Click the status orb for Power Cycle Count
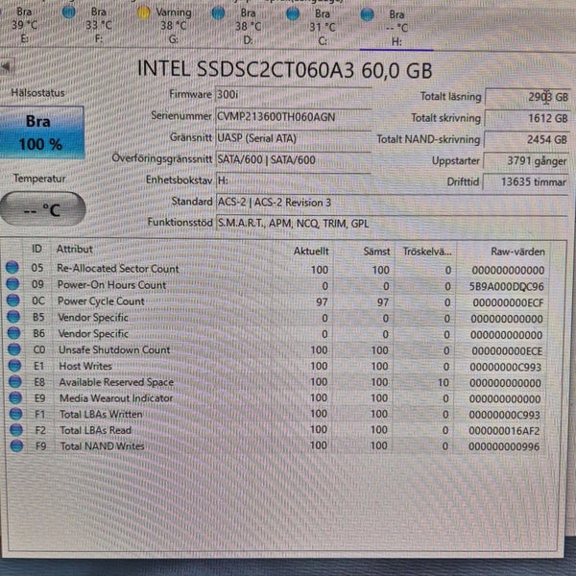This screenshot has height=576, width=576. [x=13, y=300]
